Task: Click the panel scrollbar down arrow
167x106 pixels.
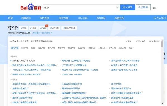Action: 162,104
